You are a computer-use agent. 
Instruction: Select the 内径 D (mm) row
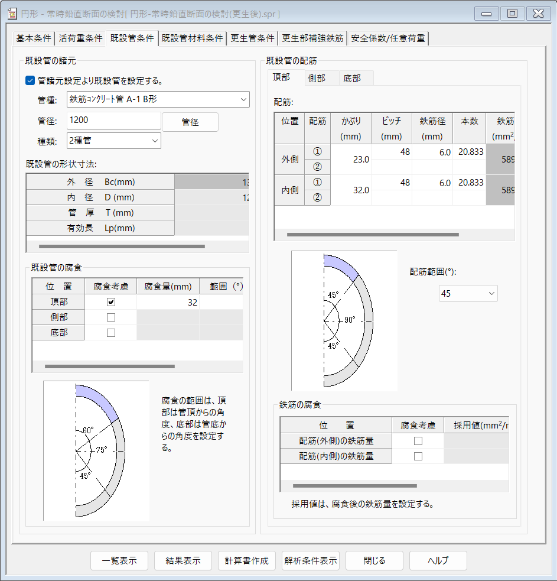138,197
